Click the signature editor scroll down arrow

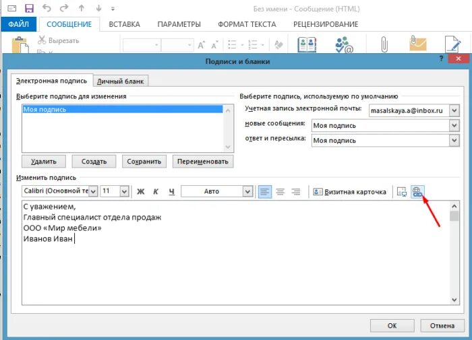click(454, 300)
